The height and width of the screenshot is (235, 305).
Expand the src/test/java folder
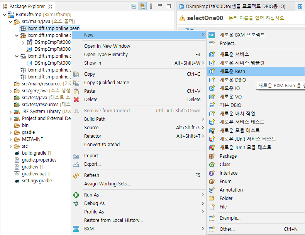point(10,98)
